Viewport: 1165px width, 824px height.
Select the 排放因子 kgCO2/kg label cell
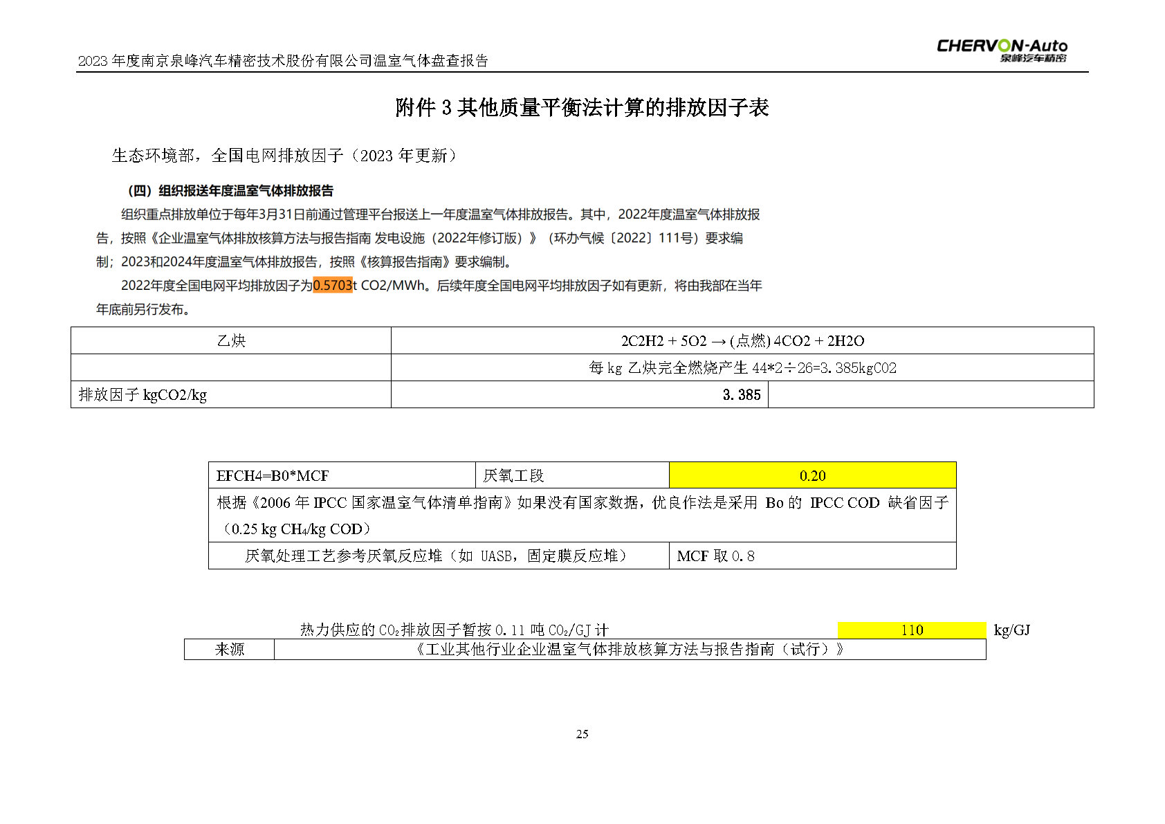[230, 394]
